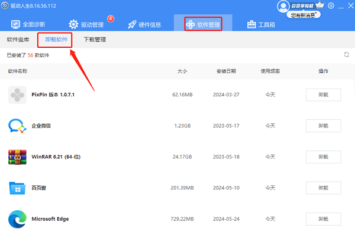The height and width of the screenshot is (235, 355).
Task: Click the WinRAR books icon
Action: pyautogui.click(x=17, y=157)
